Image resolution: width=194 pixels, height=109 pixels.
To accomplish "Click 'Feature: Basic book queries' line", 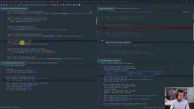I will pyautogui.click(x=14, y=66).
